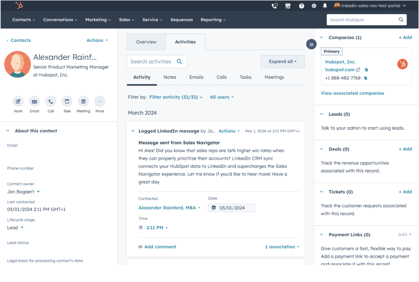
Task: Open the 1 association dropdown
Action: [x=282, y=247]
